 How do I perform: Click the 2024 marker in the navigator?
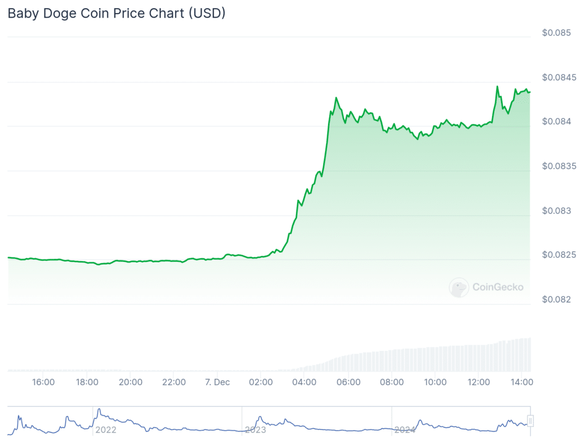tap(405, 429)
